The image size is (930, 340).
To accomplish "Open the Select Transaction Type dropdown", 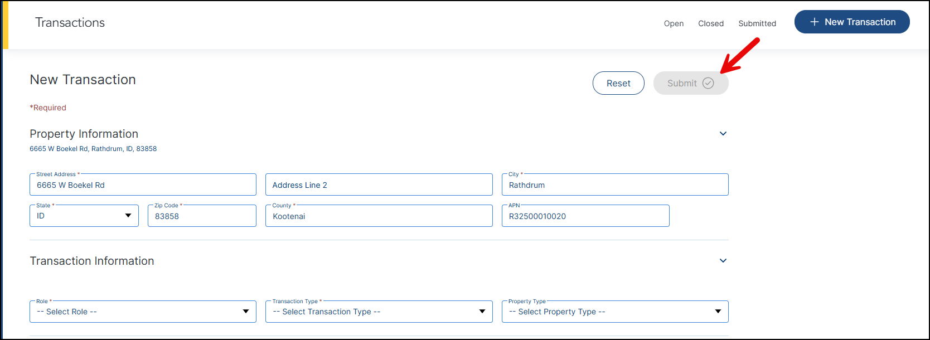I will [x=379, y=312].
